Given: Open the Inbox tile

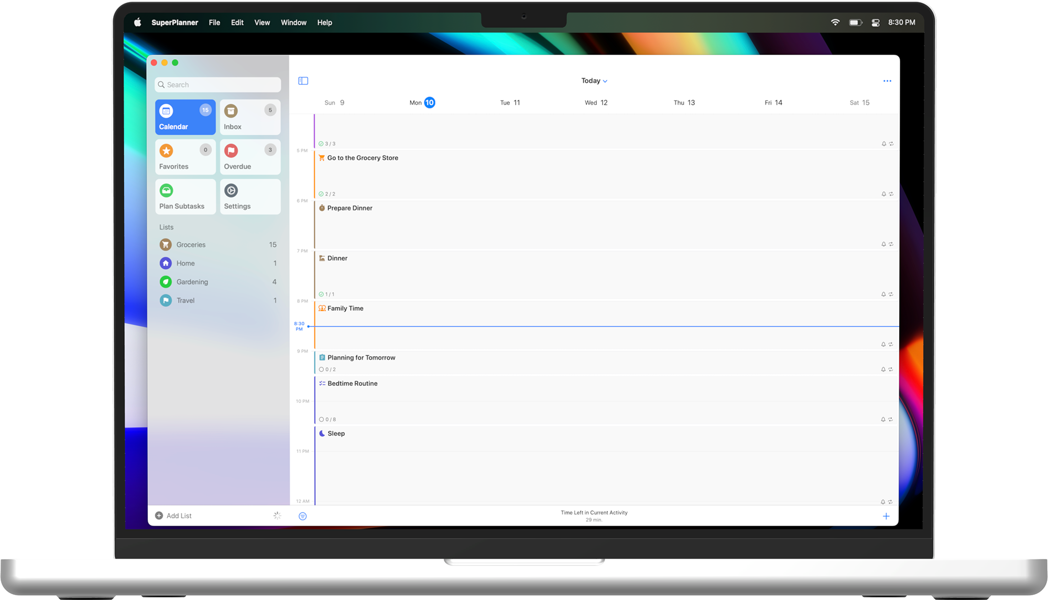Looking at the screenshot, I should 250,117.
